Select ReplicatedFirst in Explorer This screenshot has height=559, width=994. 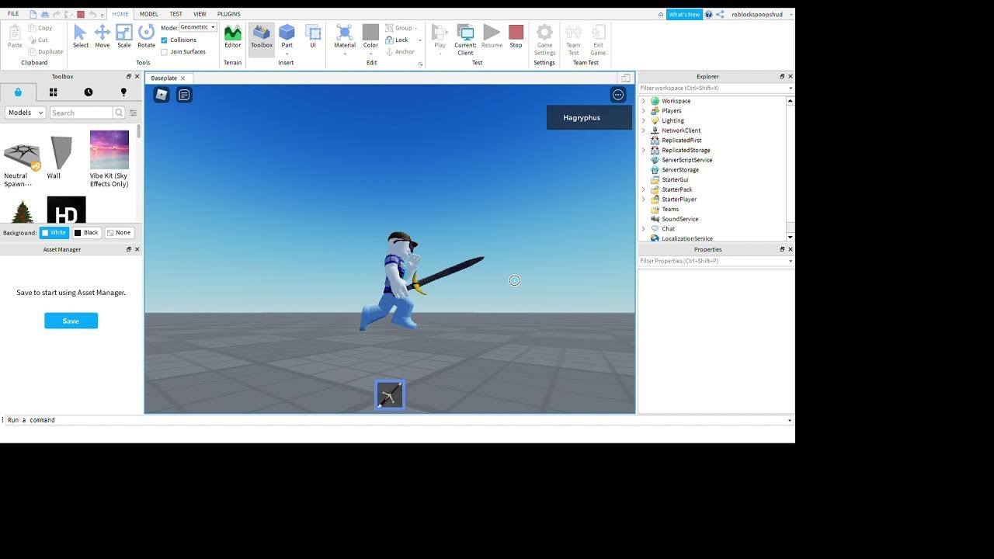tap(681, 141)
